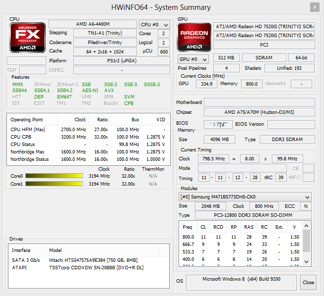Click the GPU clock value 334.9
Viewport: 324px width, 296px height.
click(x=206, y=84)
